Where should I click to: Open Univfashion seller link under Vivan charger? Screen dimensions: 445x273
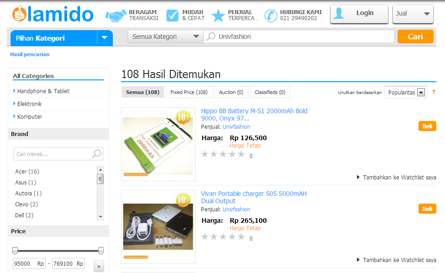[x=236, y=210]
